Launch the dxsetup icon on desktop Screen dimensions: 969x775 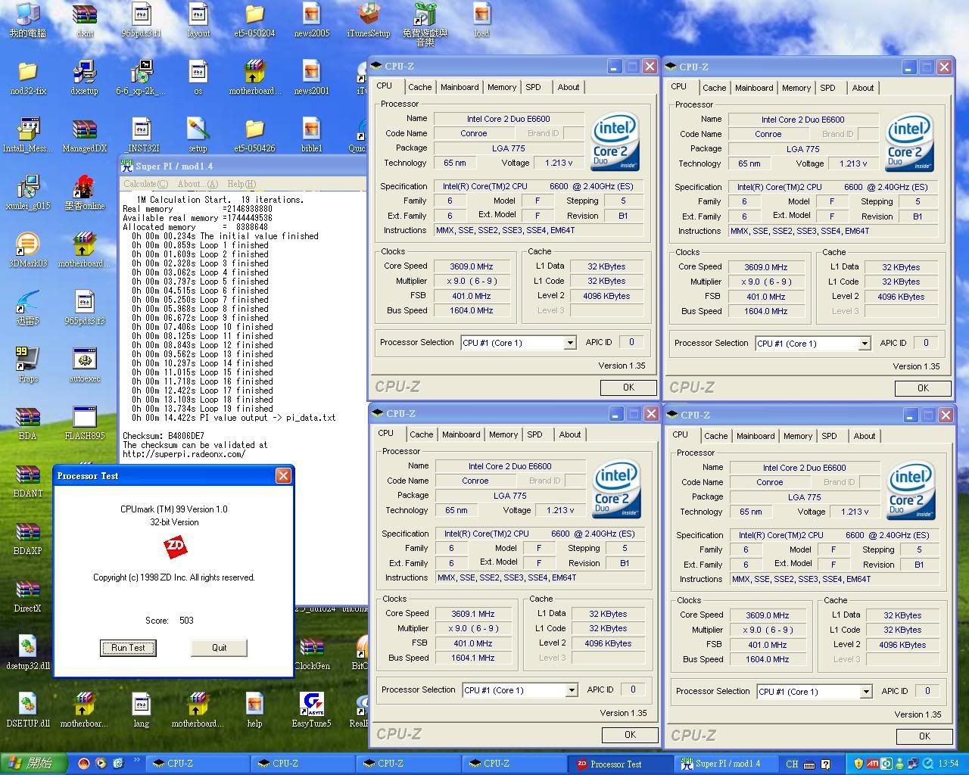coord(85,78)
